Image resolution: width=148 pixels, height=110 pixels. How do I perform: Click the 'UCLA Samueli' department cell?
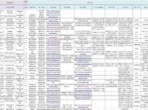pyautogui.click(x=32, y=77)
